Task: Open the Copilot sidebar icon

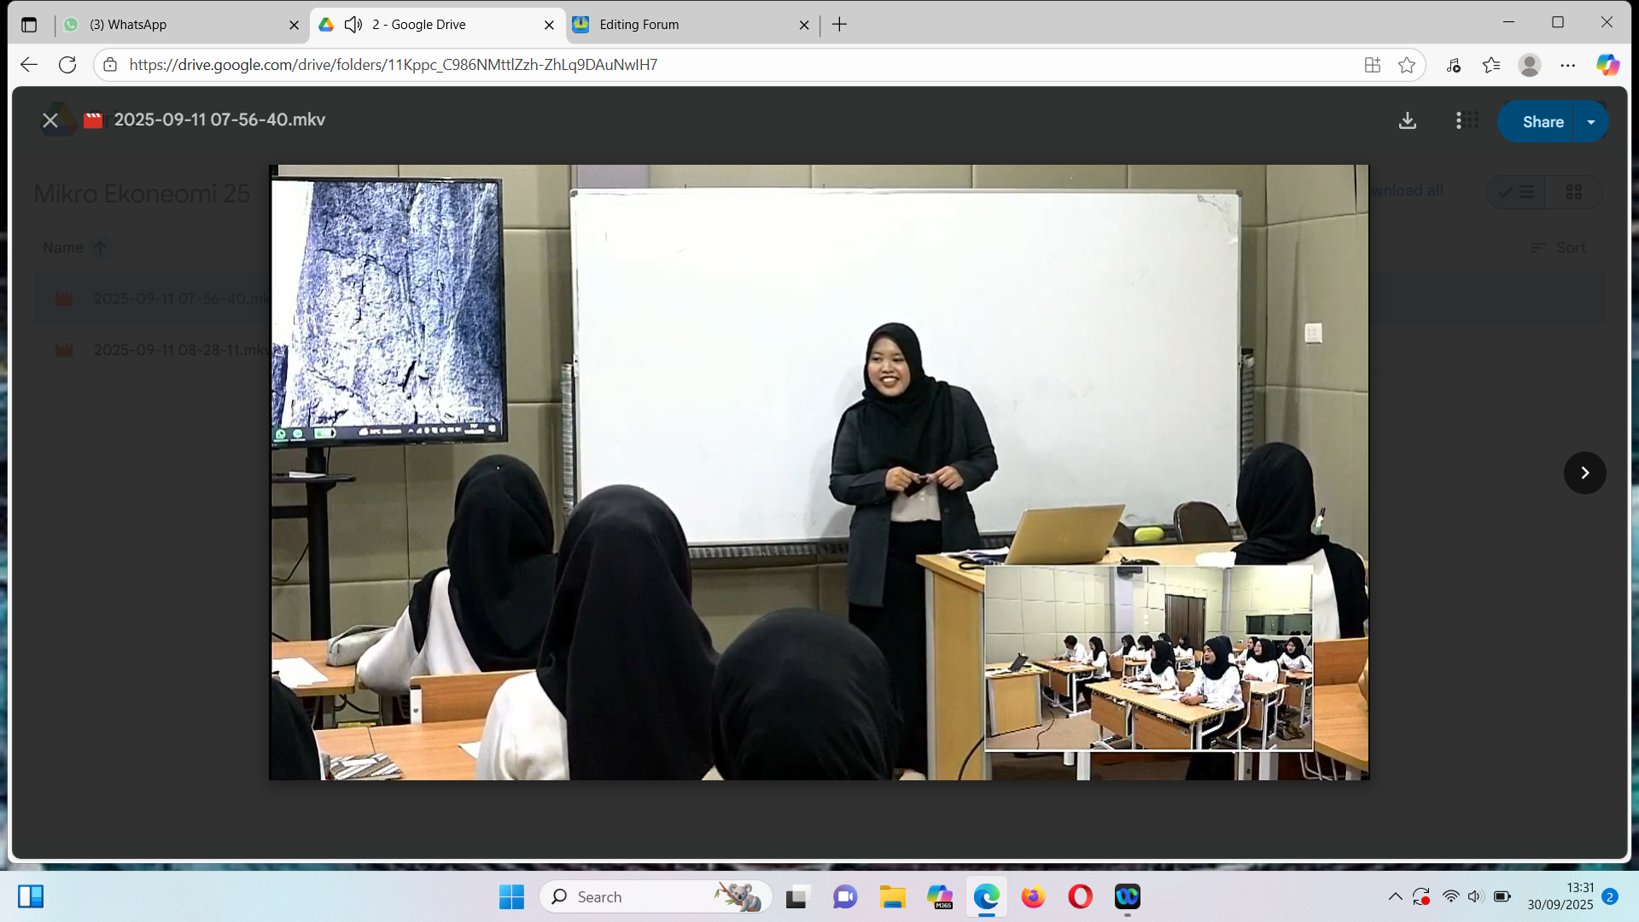Action: [x=1607, y=65]
